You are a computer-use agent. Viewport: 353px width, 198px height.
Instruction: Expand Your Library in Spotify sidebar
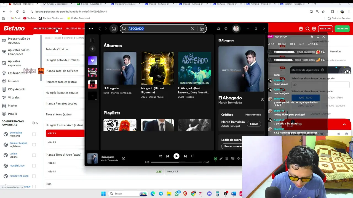pos(92,40)
